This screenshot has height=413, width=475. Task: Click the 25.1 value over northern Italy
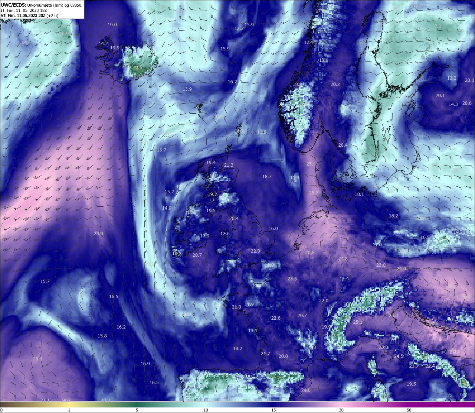pos(358,322)
